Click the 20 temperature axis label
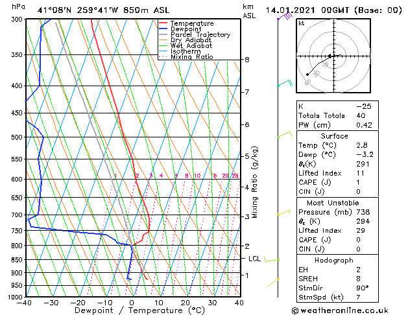 [x=186, y=303]
